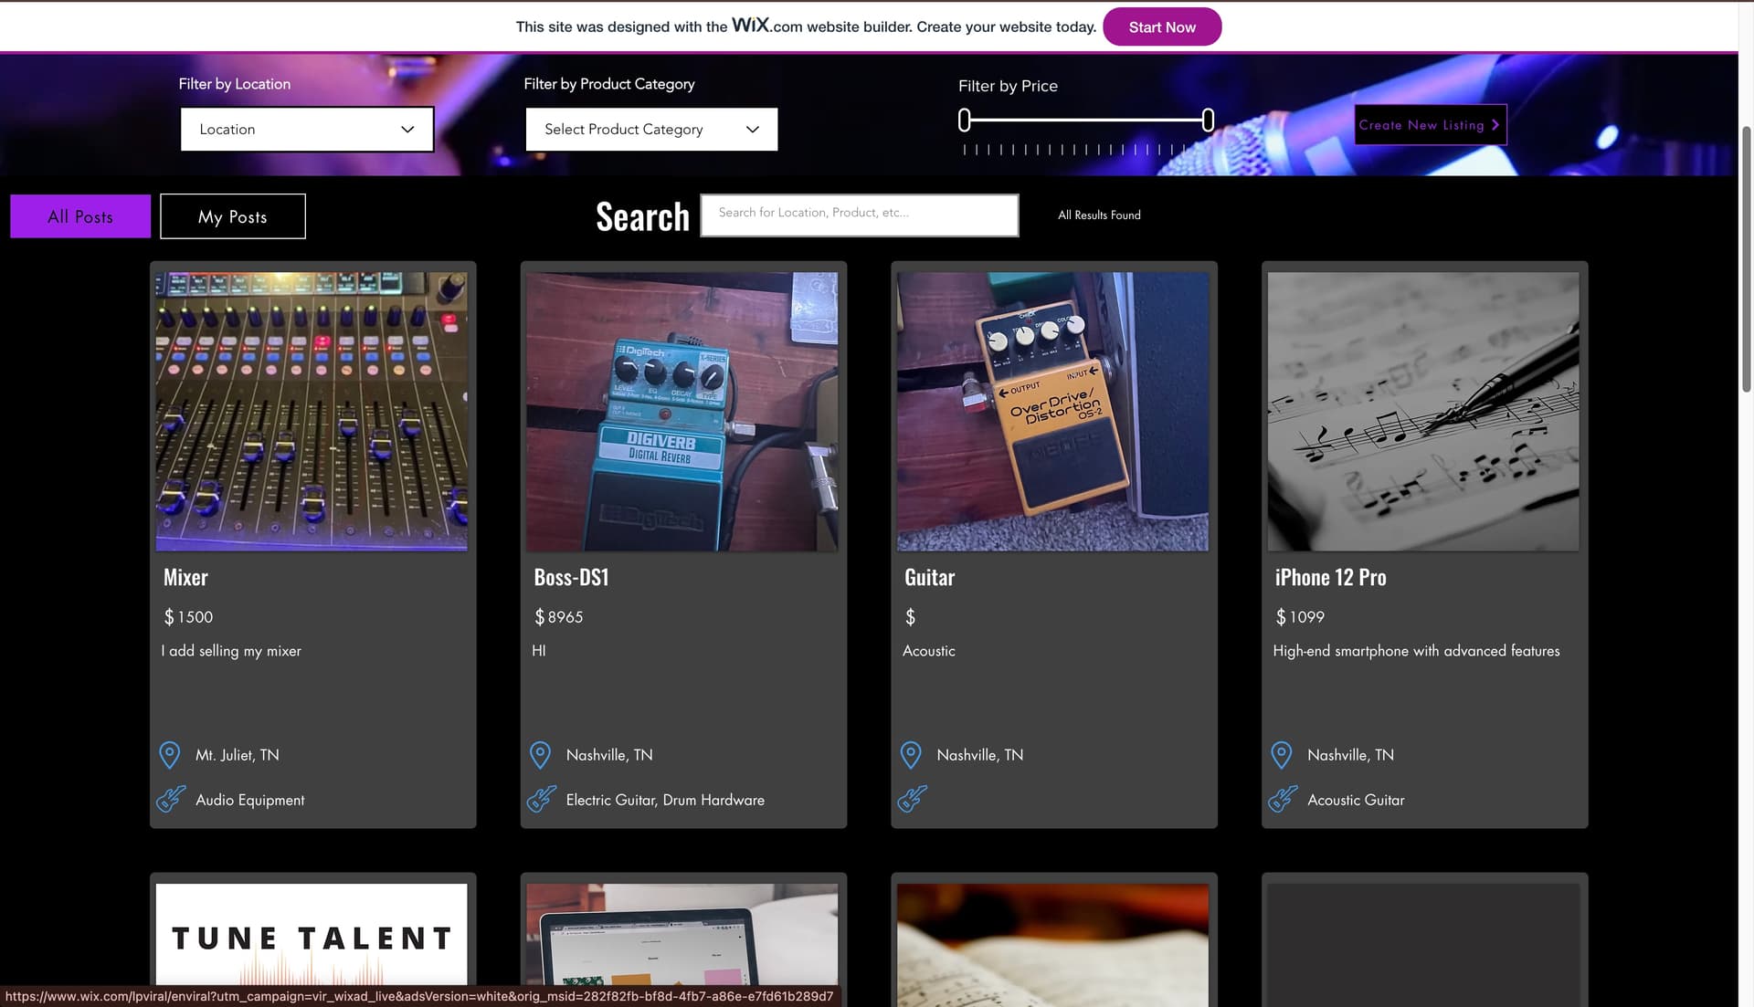
Task: Click the Create New Listing button
Action: pyautogui.click(x=1430, y=125)
